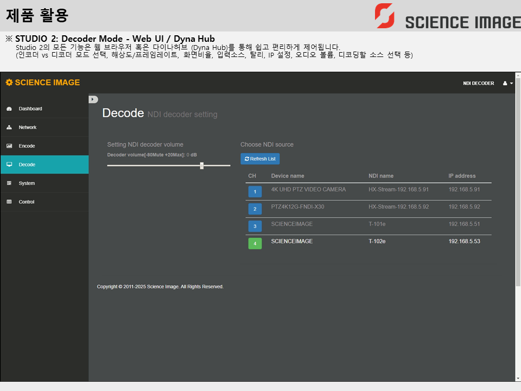This screenshot has width=521, height=391.
Task: Click the Dashboard gauge icon in sidebar
Action: (x=9, y=109)
